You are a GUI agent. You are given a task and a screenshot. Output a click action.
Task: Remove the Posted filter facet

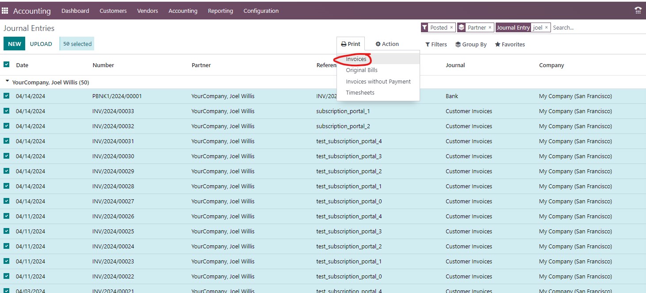(x=451, y=27)
